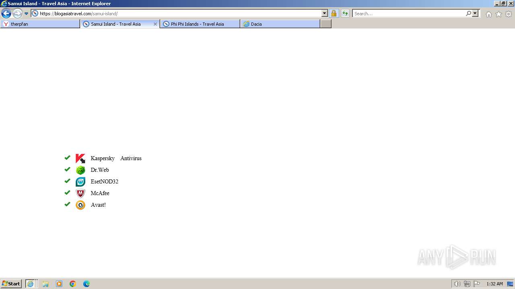The height and width of the screenshot is (289, 515).
Task: Click the search magnifier icon
Action: (x=468, y=13)
